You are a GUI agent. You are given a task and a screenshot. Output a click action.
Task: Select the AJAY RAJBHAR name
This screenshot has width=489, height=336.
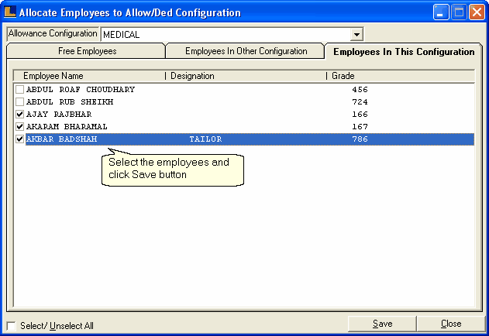click(x=59, y=115)
